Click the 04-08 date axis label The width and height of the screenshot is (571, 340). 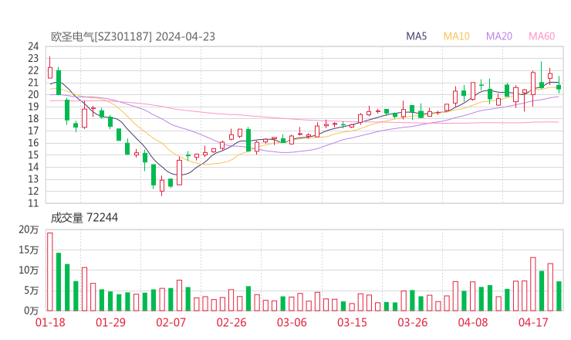point(473,322)
